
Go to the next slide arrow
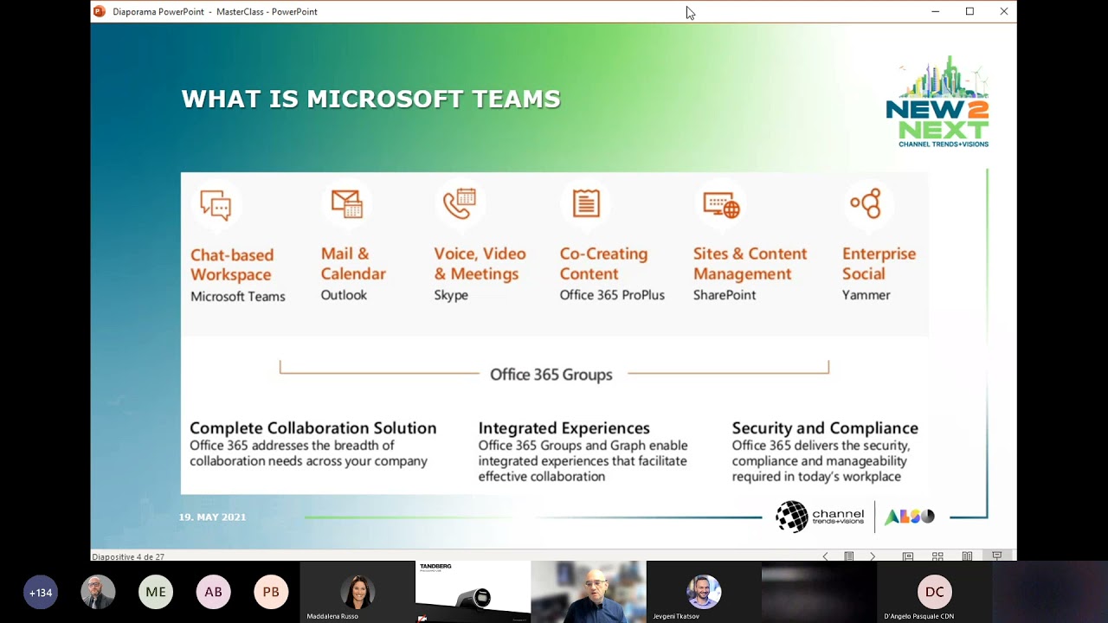click(872, 556)
